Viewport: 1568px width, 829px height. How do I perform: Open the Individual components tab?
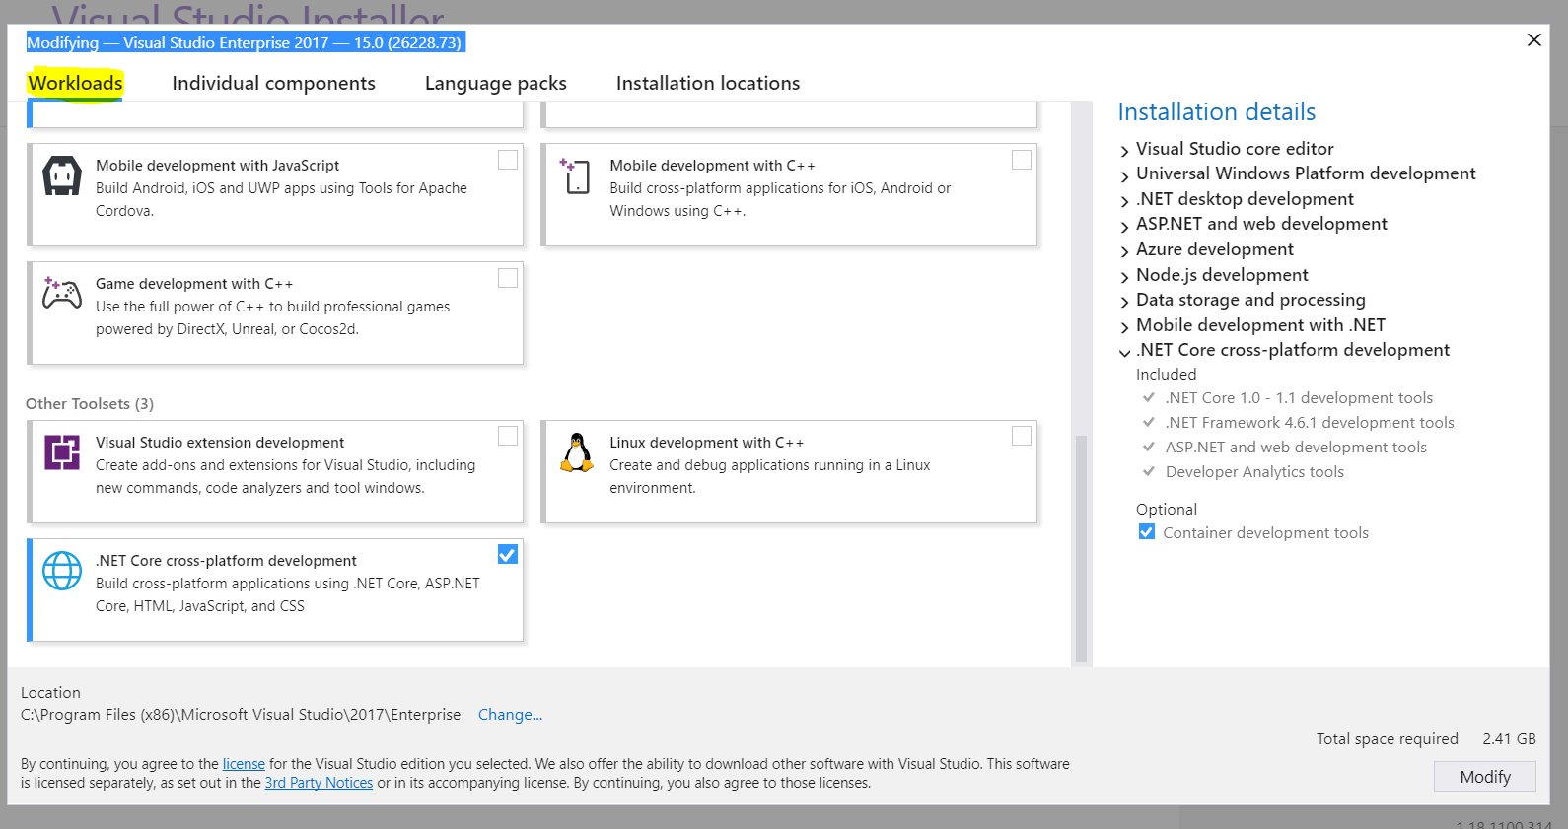click(x=273, y=83)
